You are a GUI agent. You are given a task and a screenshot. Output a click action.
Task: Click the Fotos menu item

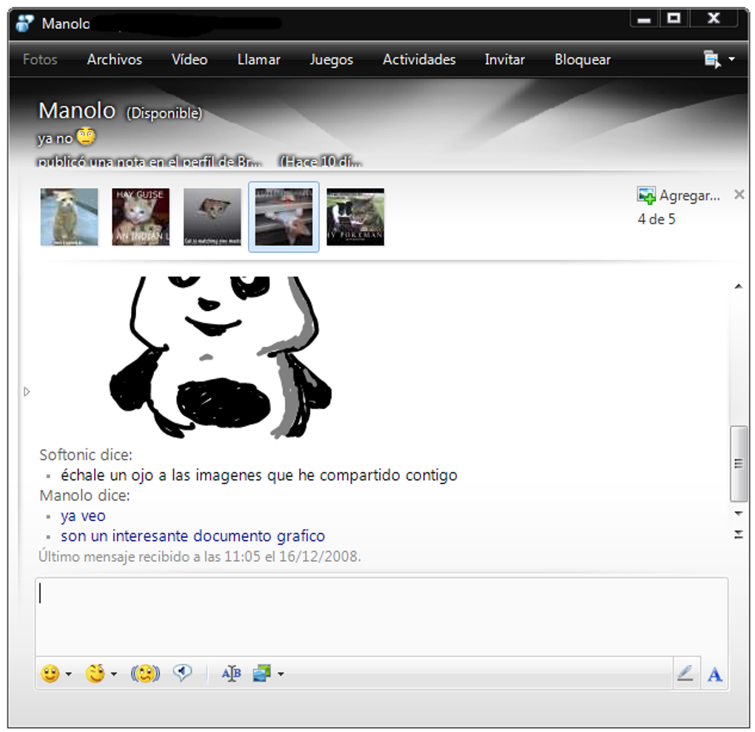[x=40, y=59]
